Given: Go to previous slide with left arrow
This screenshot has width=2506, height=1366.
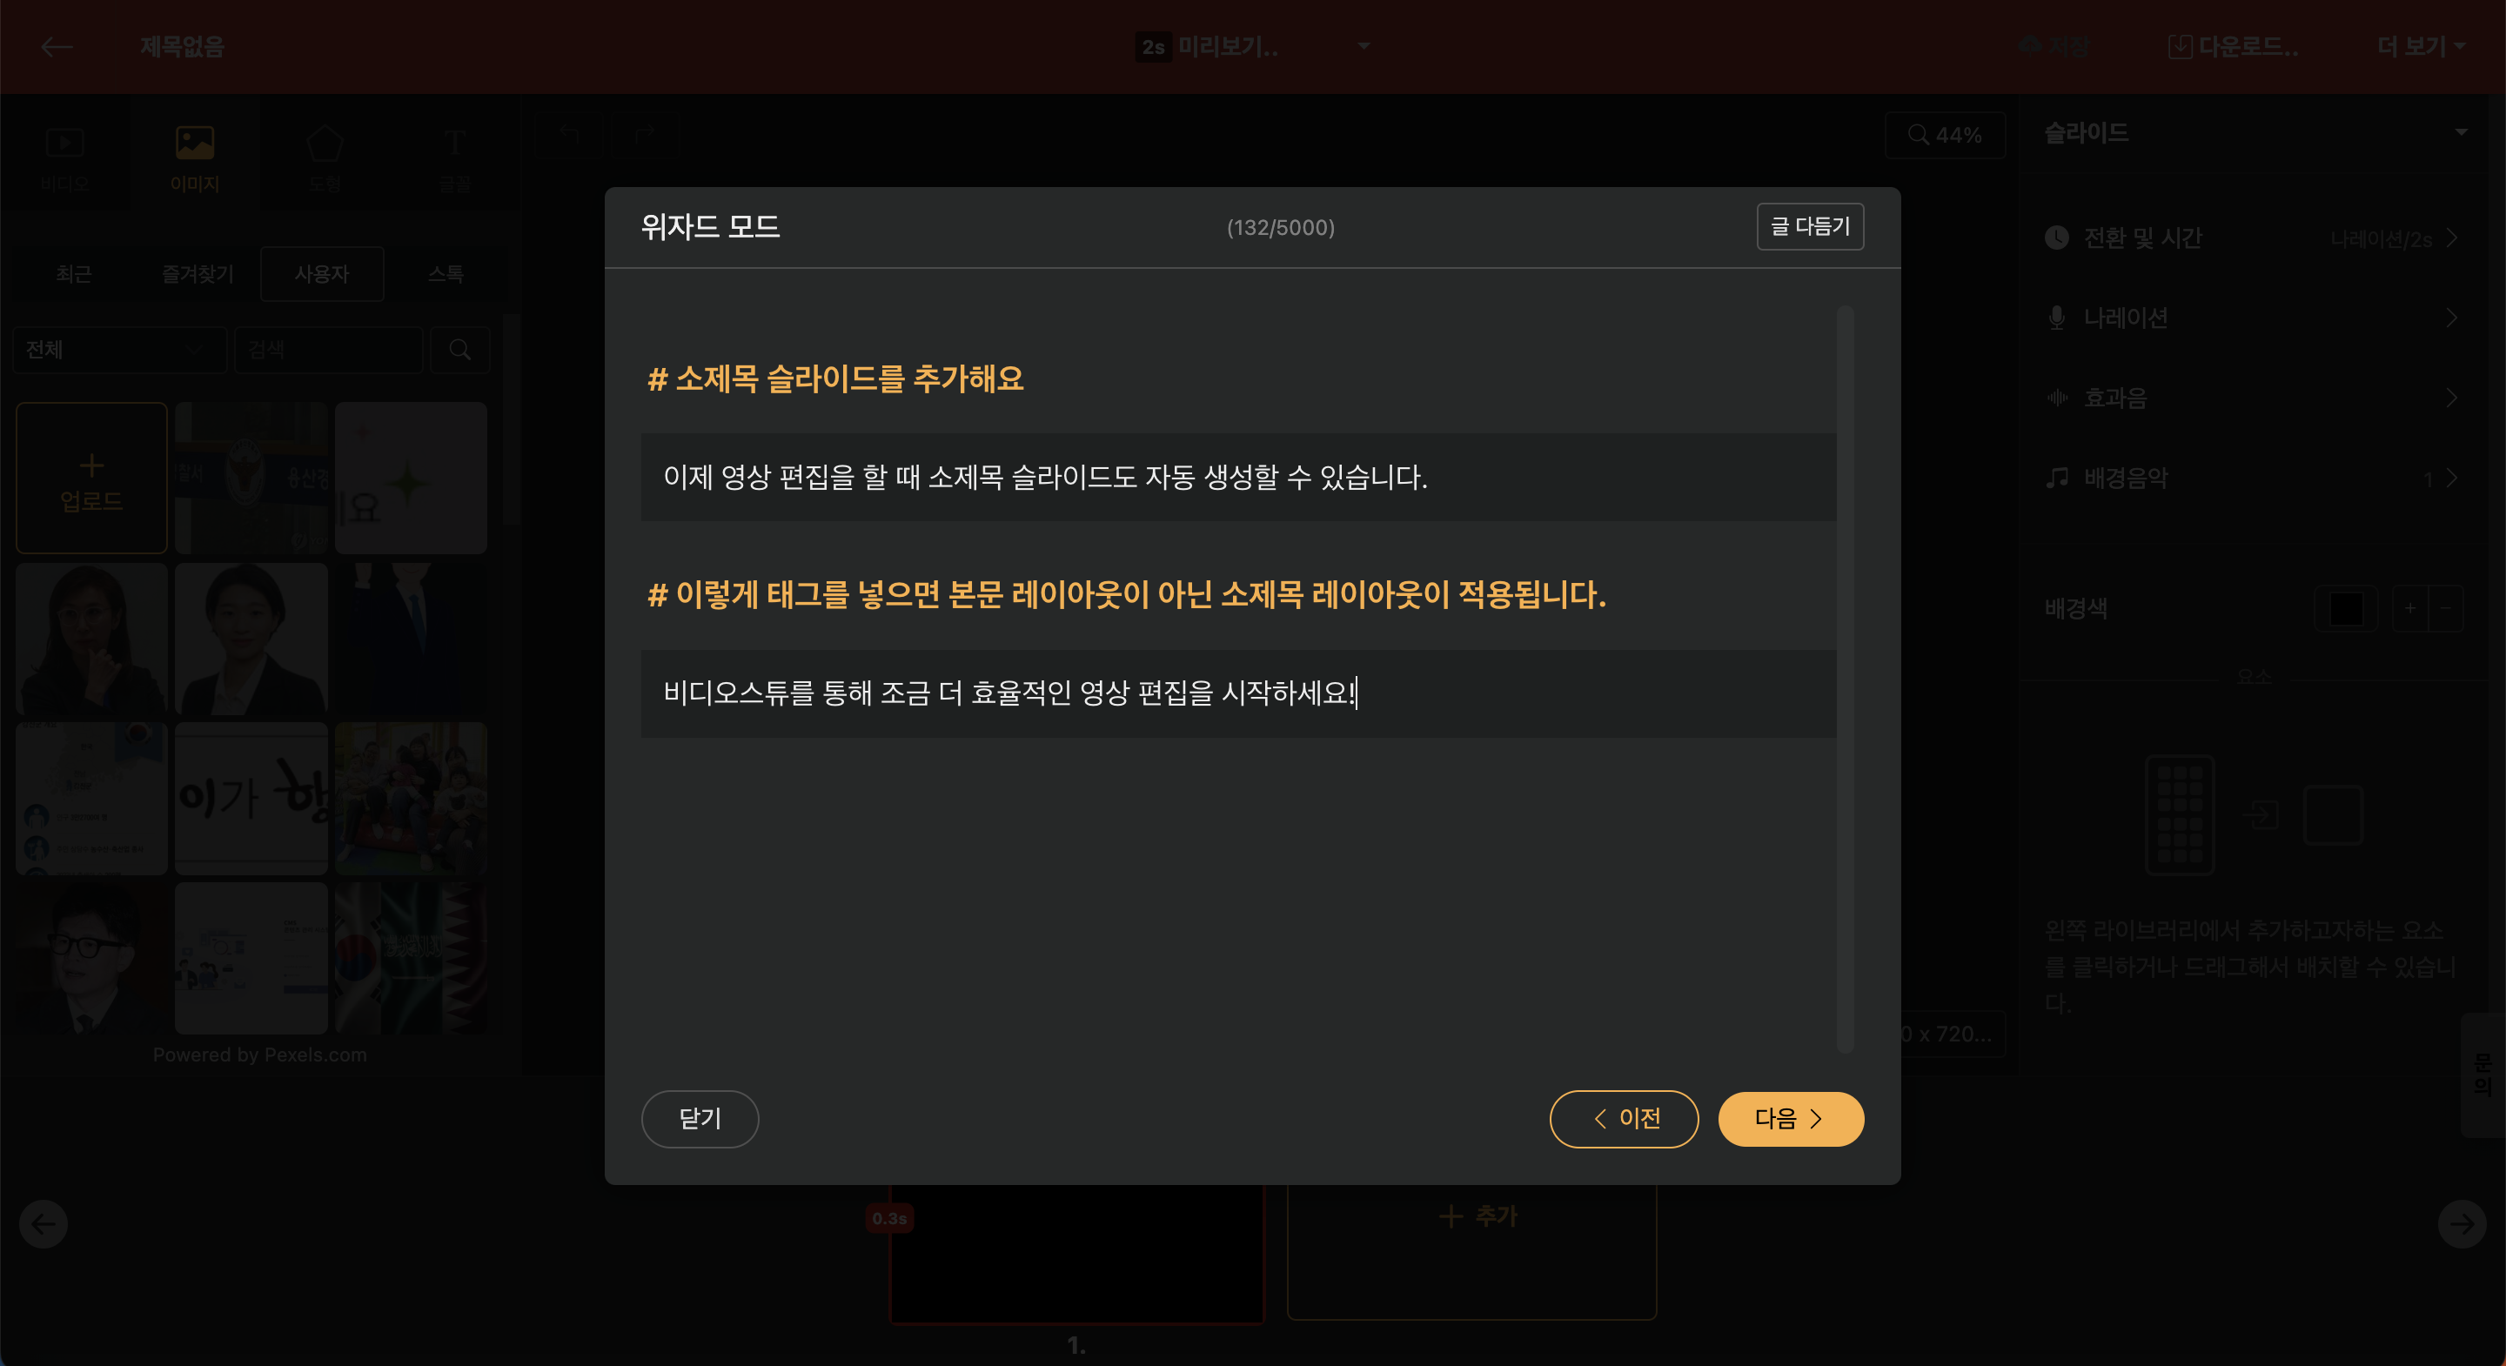Looking at the screenshot, I should tap(44, 1223).
